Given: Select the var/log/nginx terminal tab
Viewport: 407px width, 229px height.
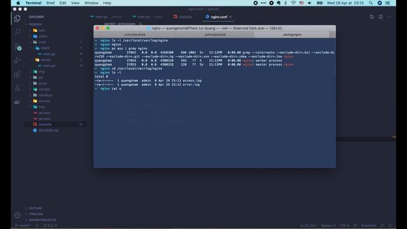Looking at the screenshot, I should [292, 34].
